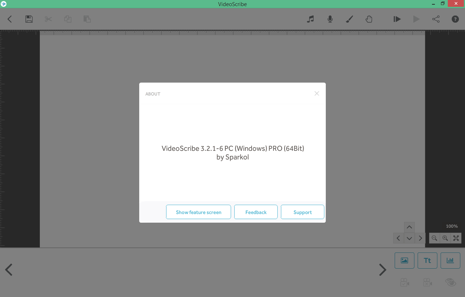Close the About dialog
Image resolution: width=465 pixels, height=297 pixels.
pos(317,93)
